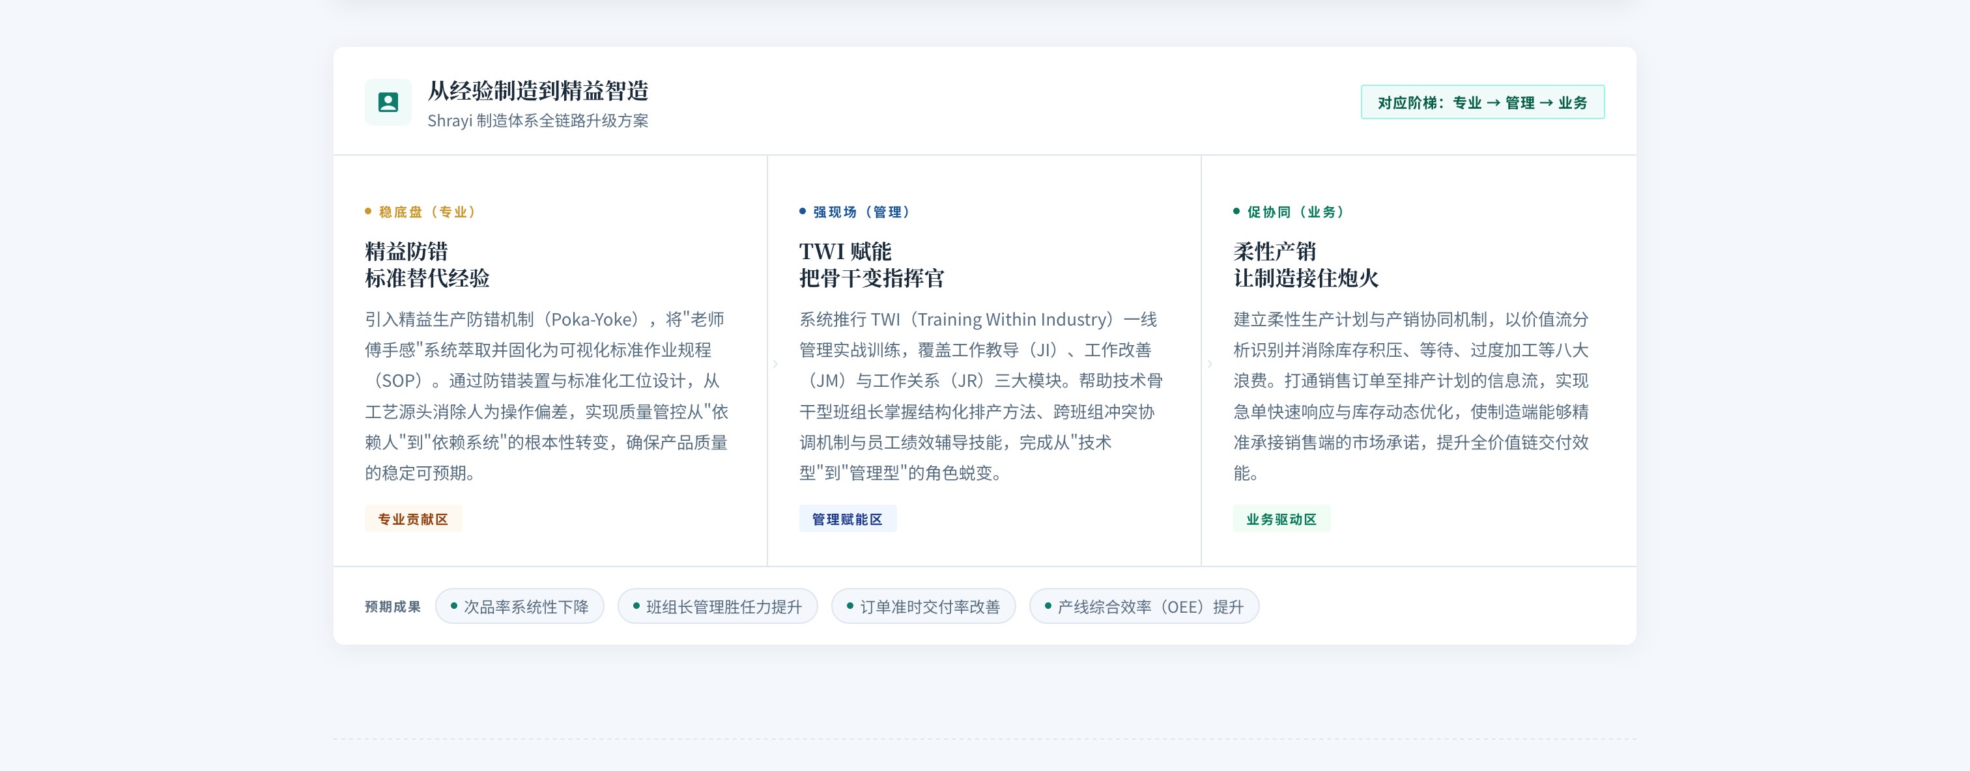Screen dimensions: 1970x771
Task: Click the 强现场（管理）blue label
Action: [855, 212]
